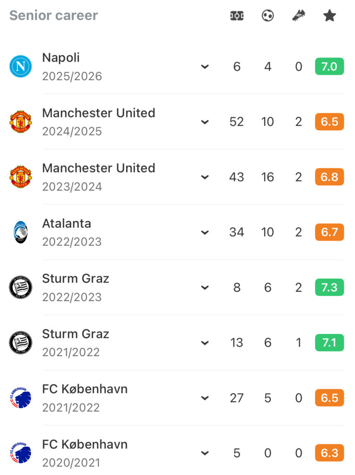Click the goals football icon header
Screen dimensions: 355x475
(268, 16)
